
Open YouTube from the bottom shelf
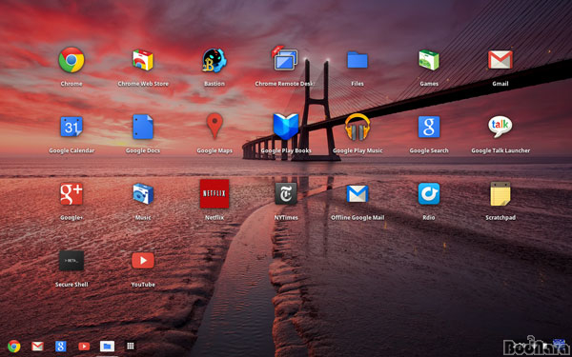(x=84, y=347)
